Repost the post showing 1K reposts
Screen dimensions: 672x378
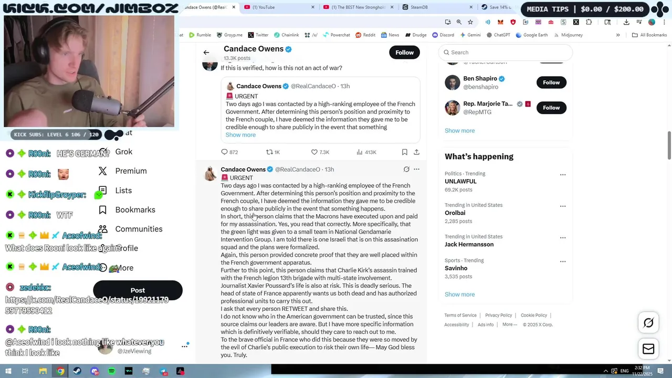(x=273, y=152)
